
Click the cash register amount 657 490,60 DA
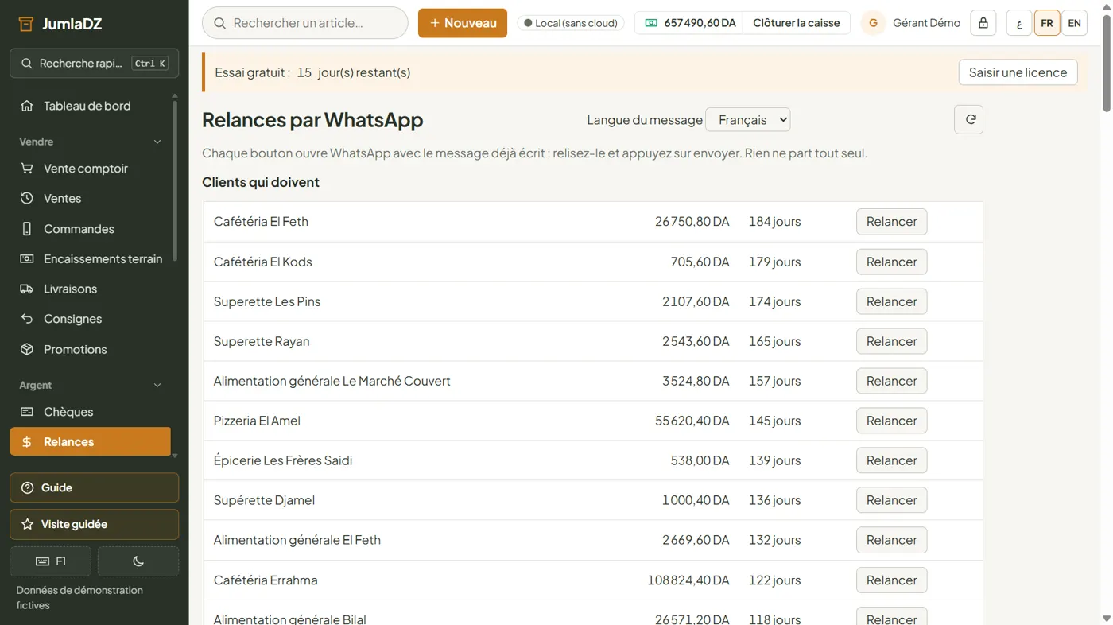pos(689,23)
